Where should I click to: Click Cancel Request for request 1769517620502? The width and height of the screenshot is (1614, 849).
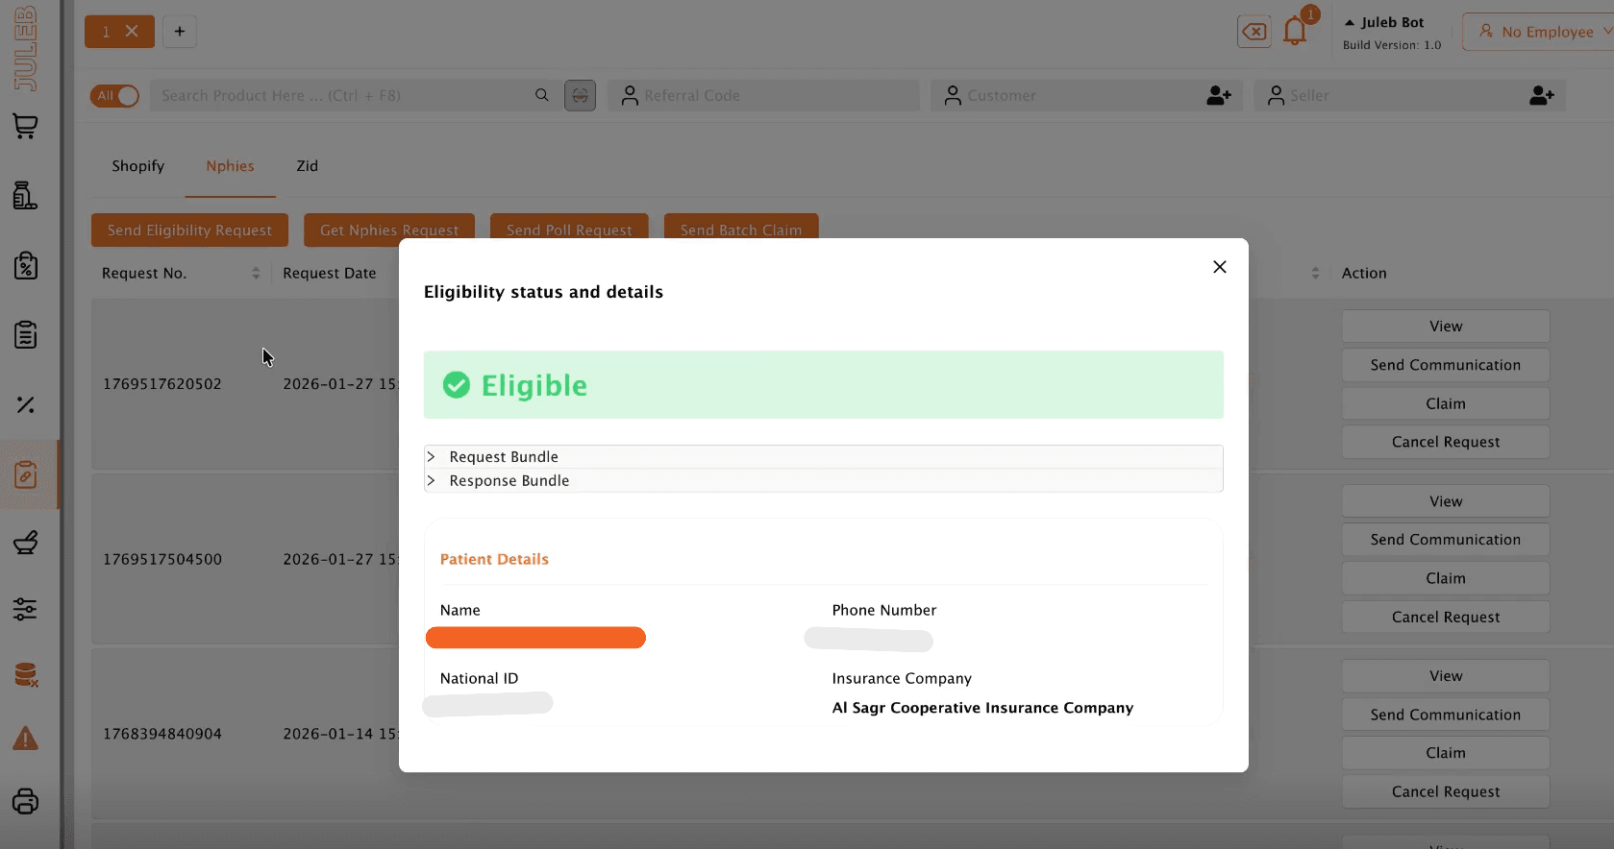[1445, 442]
